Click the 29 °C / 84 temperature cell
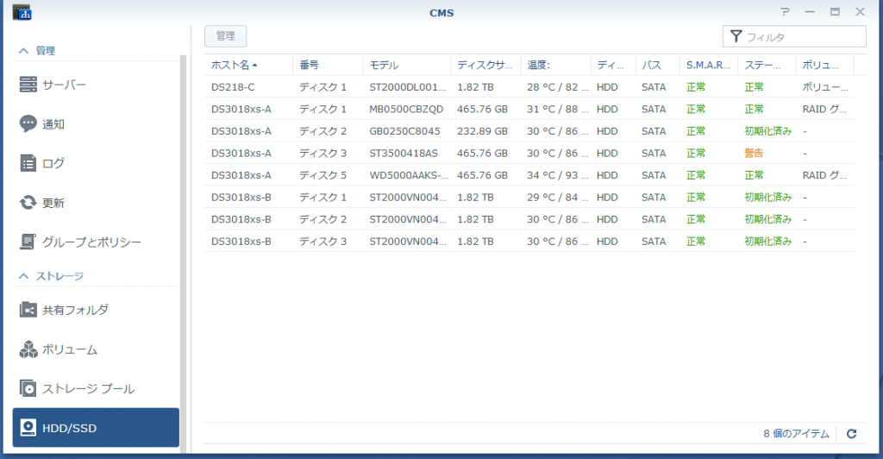 click(x=558, y=197)
